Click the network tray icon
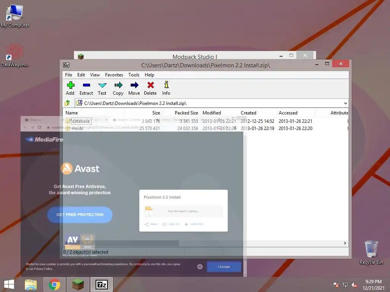 tap(345, 285)
